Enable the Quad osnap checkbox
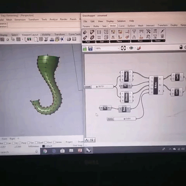This screenshot has width=186, height=186. (36, 143)
